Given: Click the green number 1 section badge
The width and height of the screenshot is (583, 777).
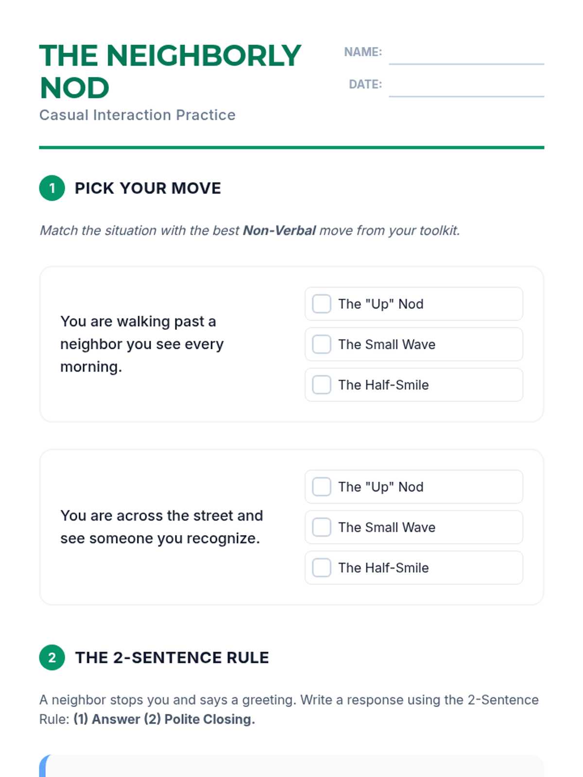Looking at the screenshot, I should [x=52, y=188].
